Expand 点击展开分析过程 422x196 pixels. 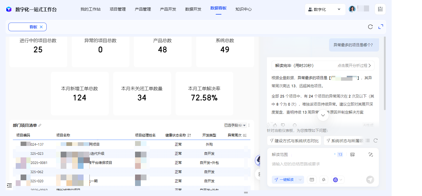354,66
